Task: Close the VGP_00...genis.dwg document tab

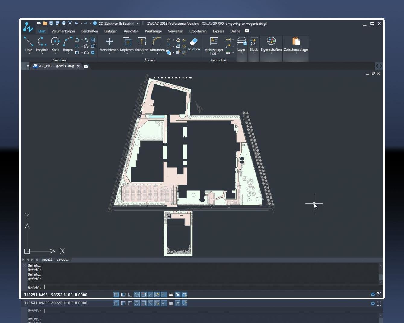Action: point(78,66)
